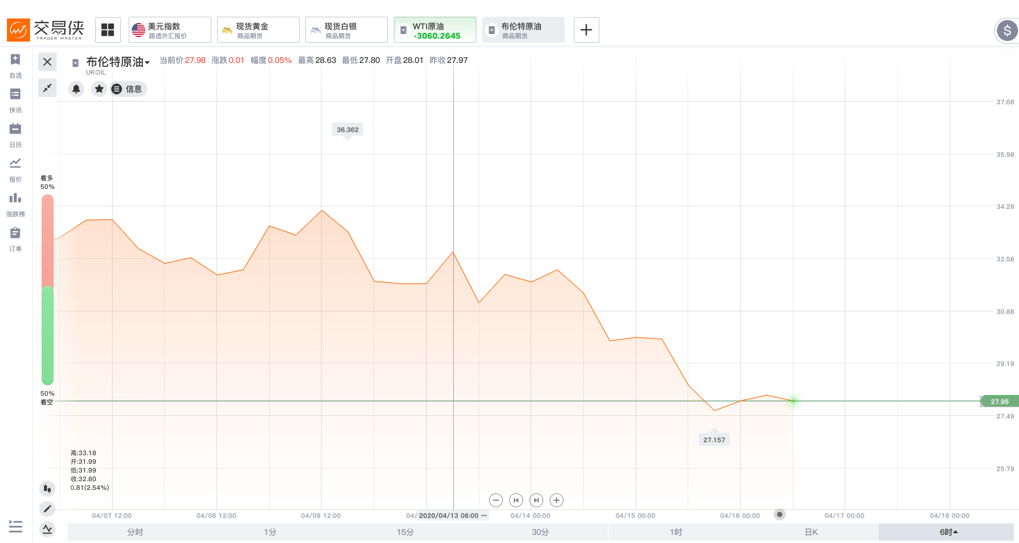Screen dimensions: 1019x543
Task: Select the pencil drawing tool
Action: (x=47, y=509)
